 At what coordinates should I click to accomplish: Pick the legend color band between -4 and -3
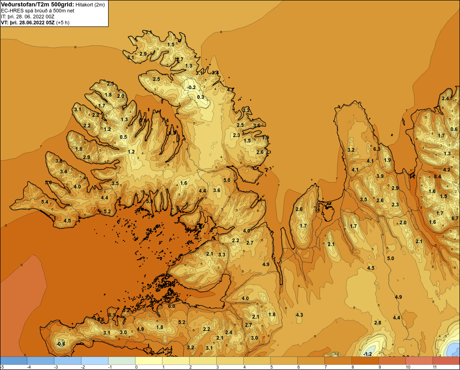point(40,360)
